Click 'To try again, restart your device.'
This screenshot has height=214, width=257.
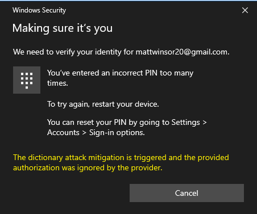tap(103, 104)
